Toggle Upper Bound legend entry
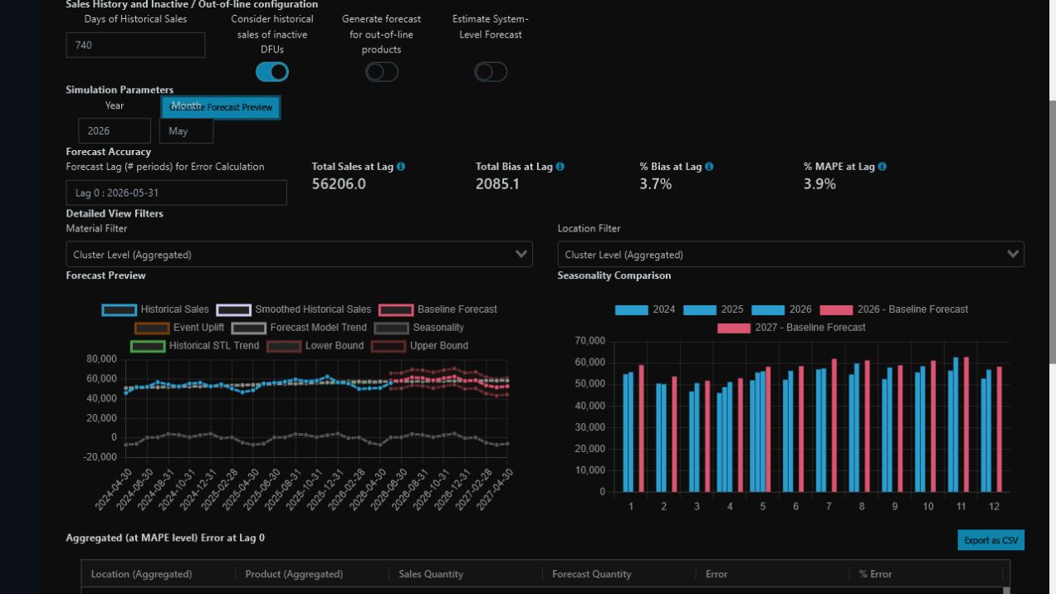The width and height of the screenshot is (1056, 594). [x=419, y=346]
